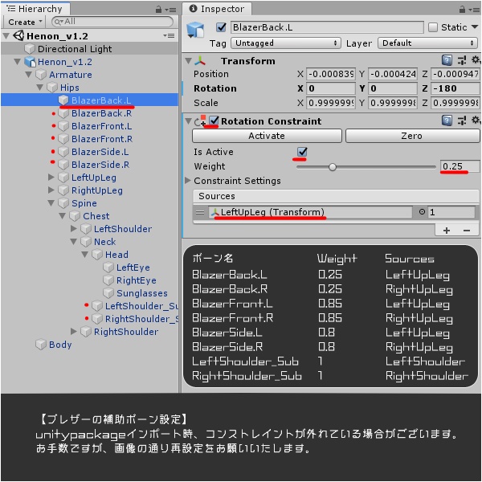Open the Layer dropdown showing Default
This screenshot has width=482, height=482.
[427, 43]
